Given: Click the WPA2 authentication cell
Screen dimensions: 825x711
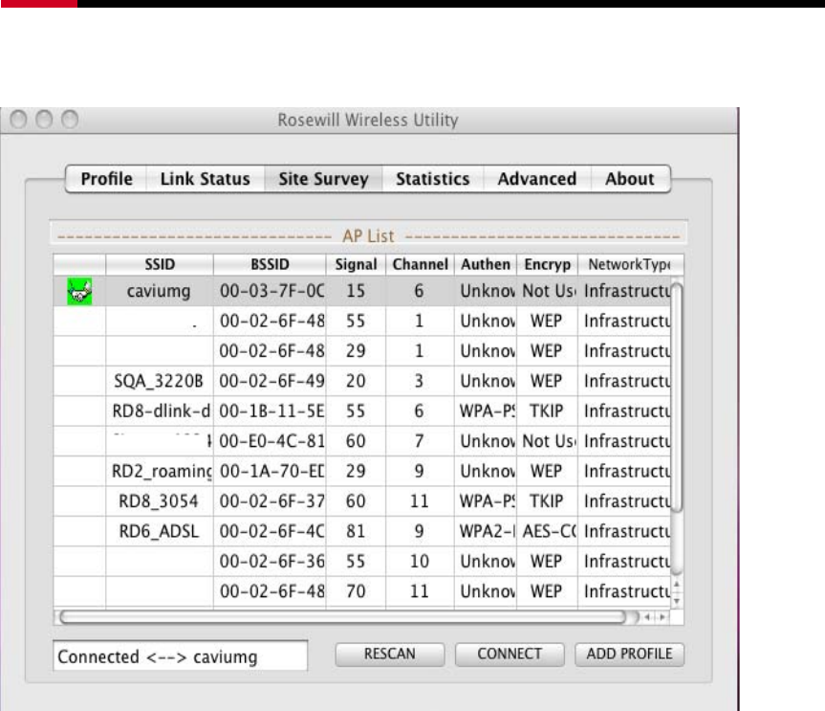Looking at the screenshot, I should click(486, 531).
